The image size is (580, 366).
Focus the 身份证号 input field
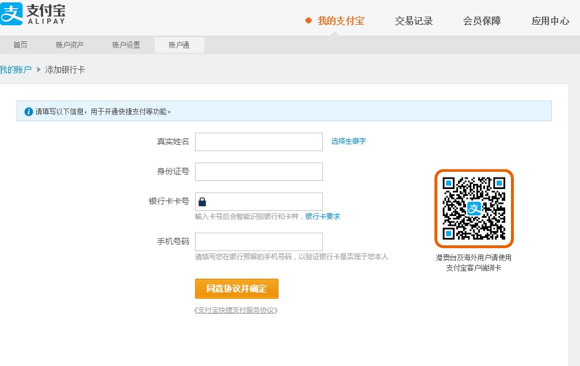[x=259, y=172]
